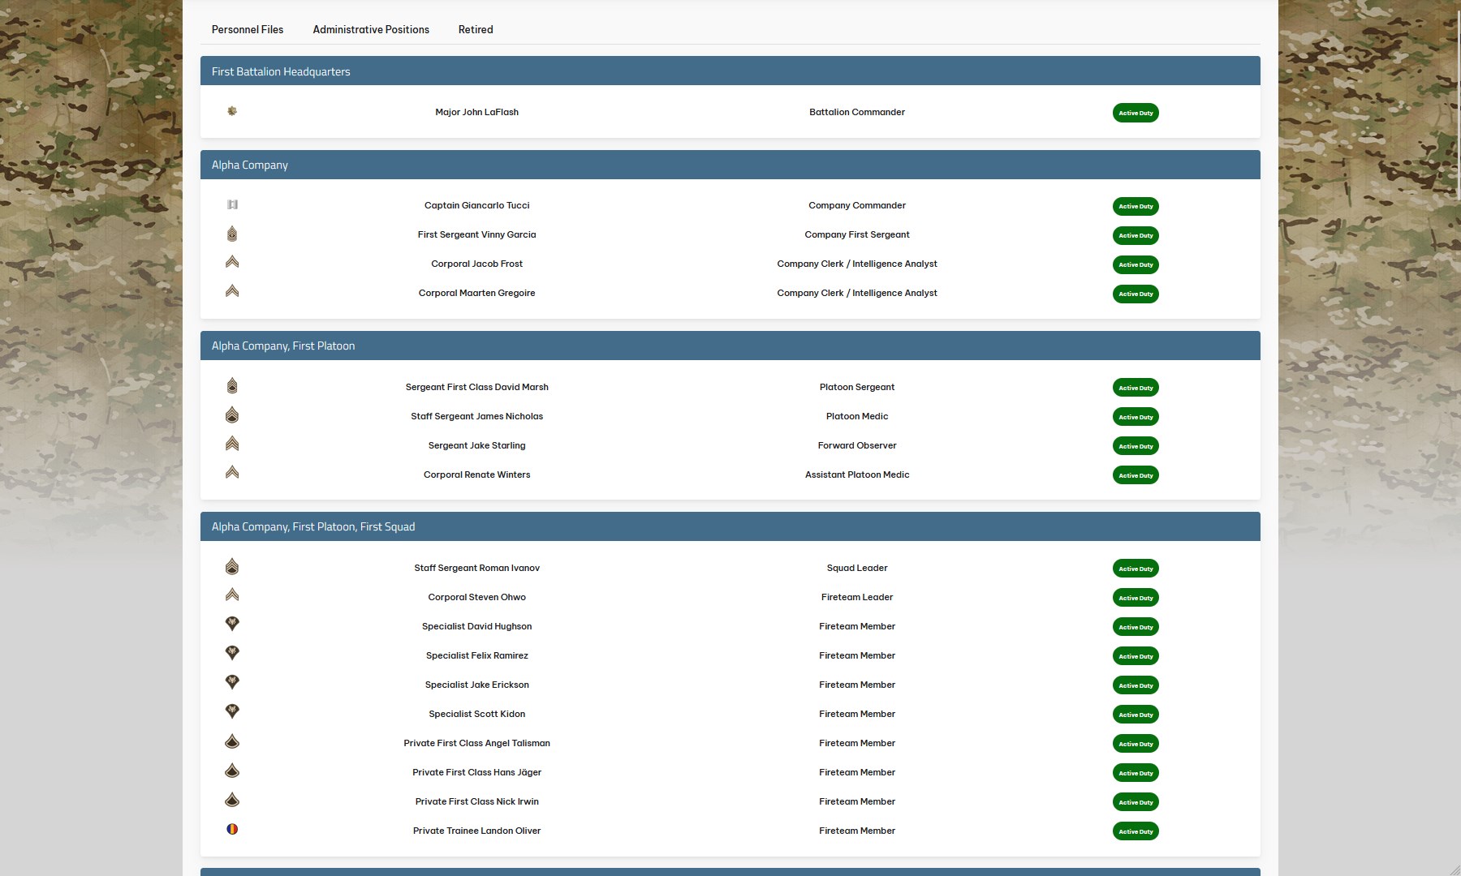Click Sergeant Jake Starling's rank insignia icon
Viewport: 1461px width, 876px height.
(232, 444)
